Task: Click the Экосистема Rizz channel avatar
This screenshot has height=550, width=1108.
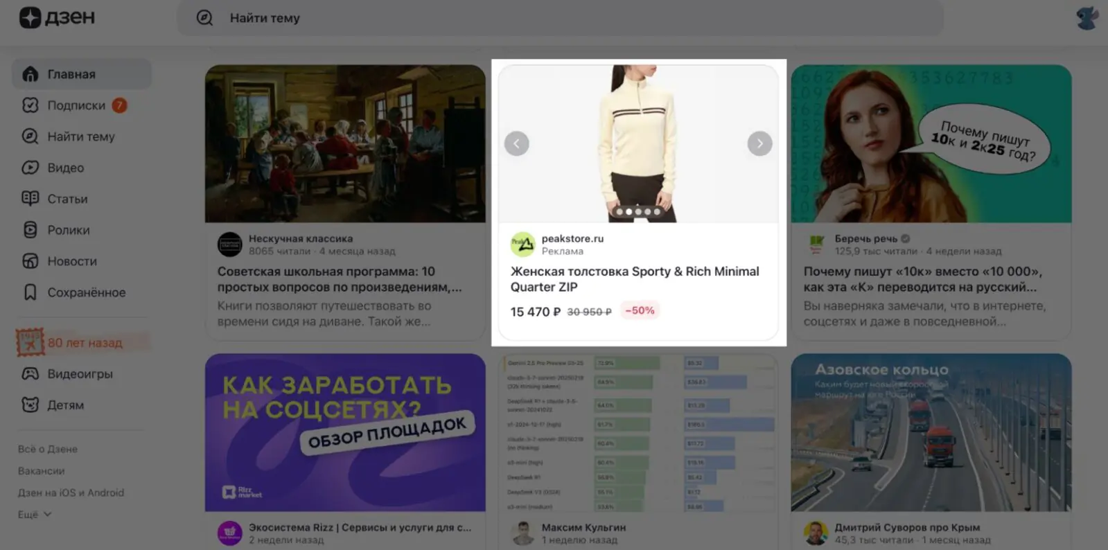Action: pyautogui.click(x=230, y=533)
